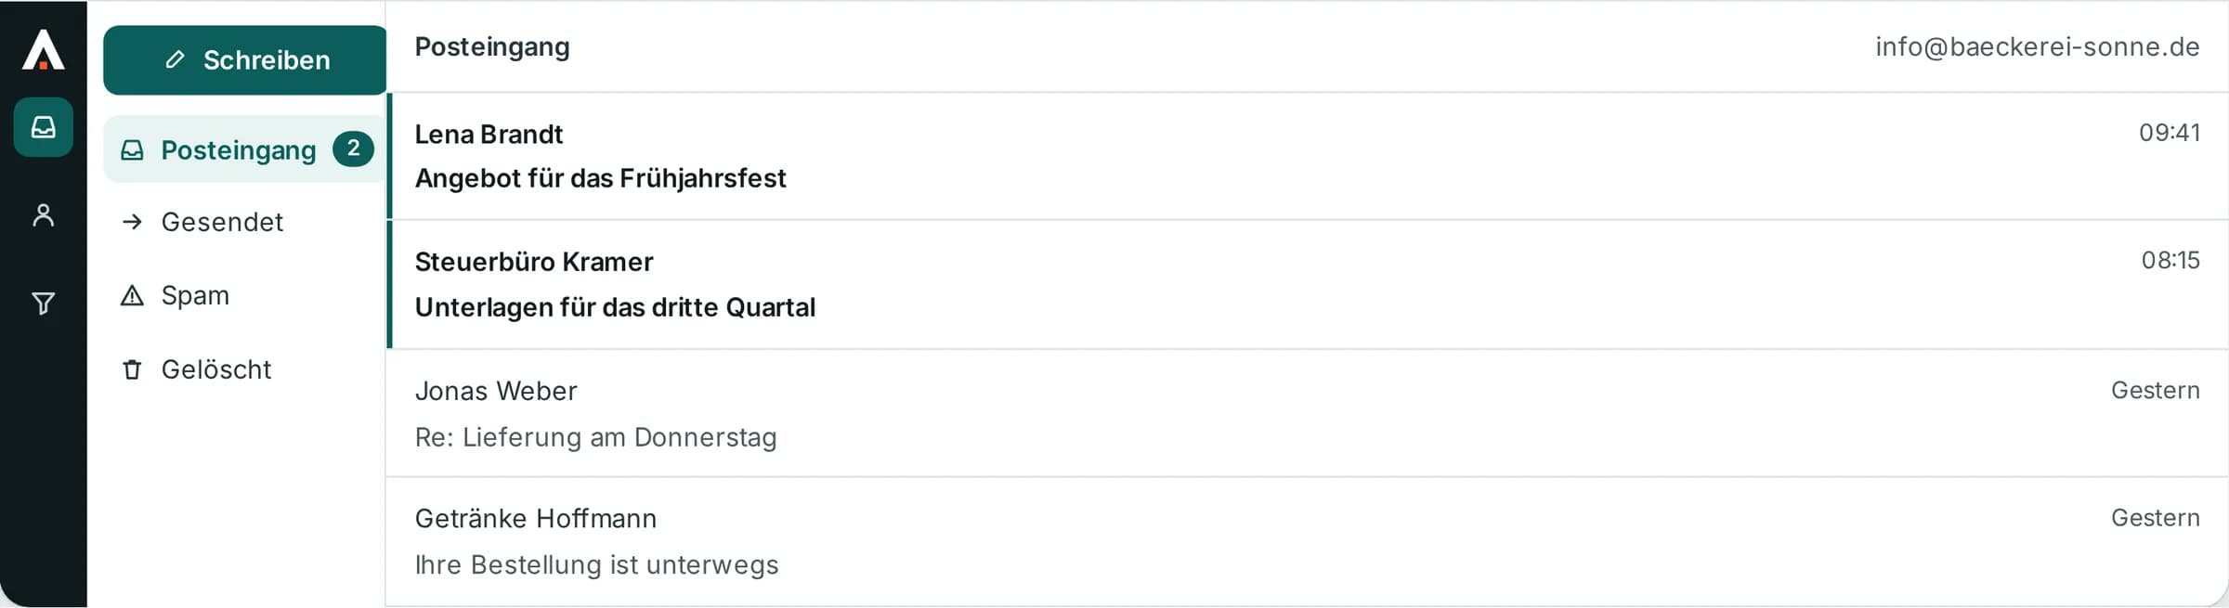Screen dimensions: 2229x608
Task: Open contacts via the person icon
Action: [x=43, y=215]
